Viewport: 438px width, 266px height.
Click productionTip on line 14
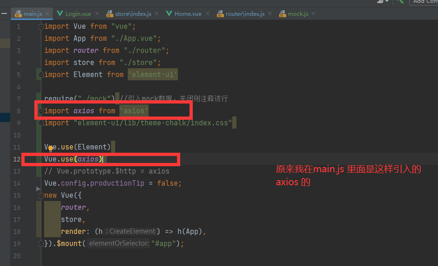click(117, 183)
